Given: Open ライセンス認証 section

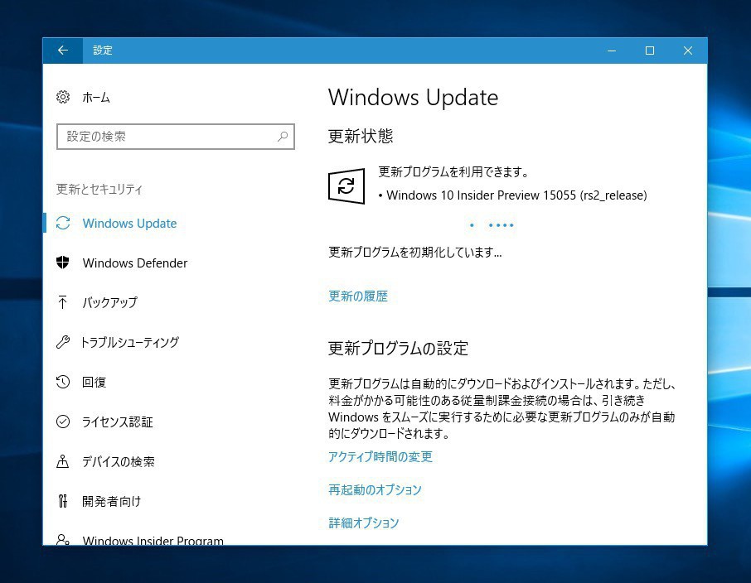Looking at the screenshot, I should 118,422.
